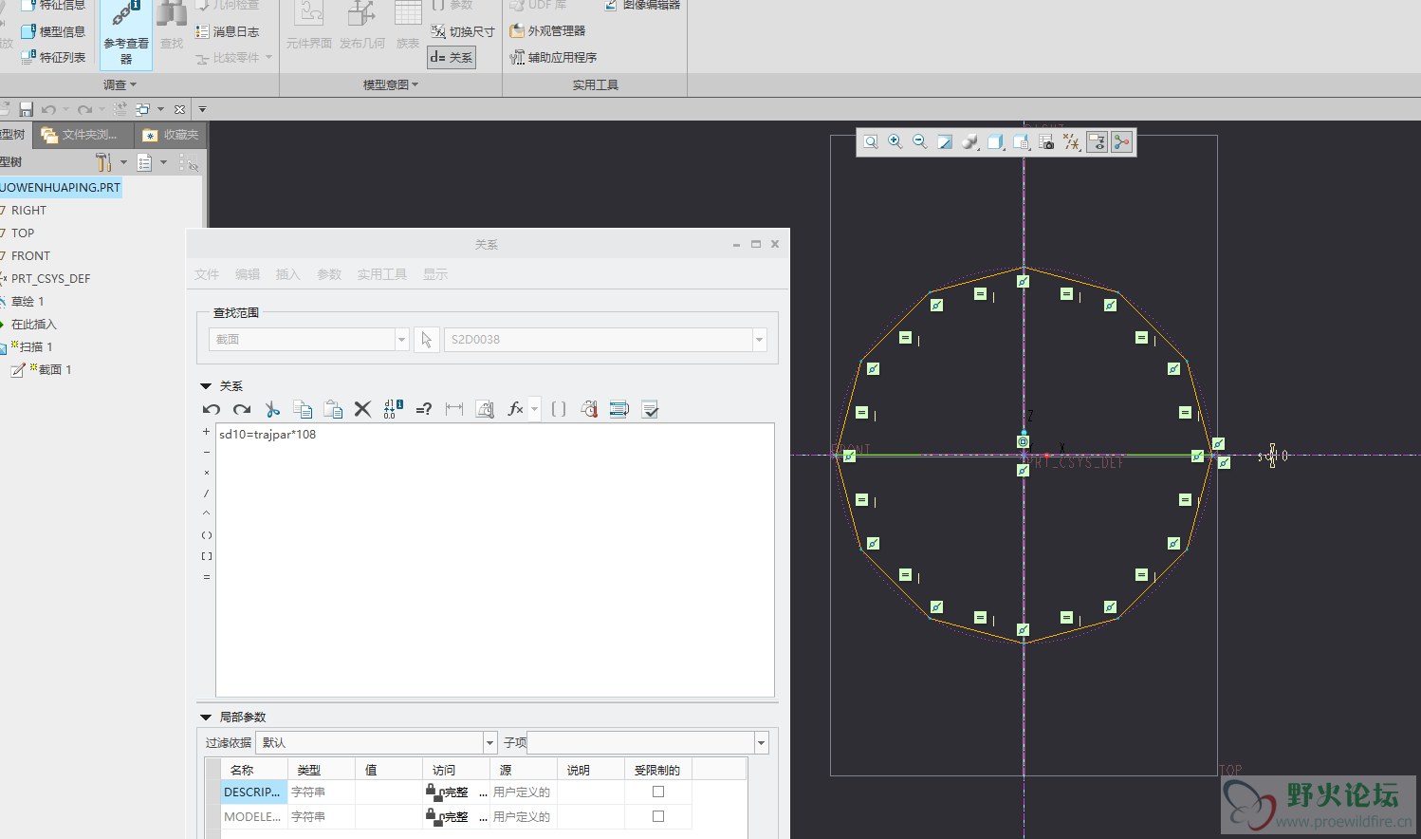
Task: Click the selection arrow button beside scope
Action: [426, 339]
